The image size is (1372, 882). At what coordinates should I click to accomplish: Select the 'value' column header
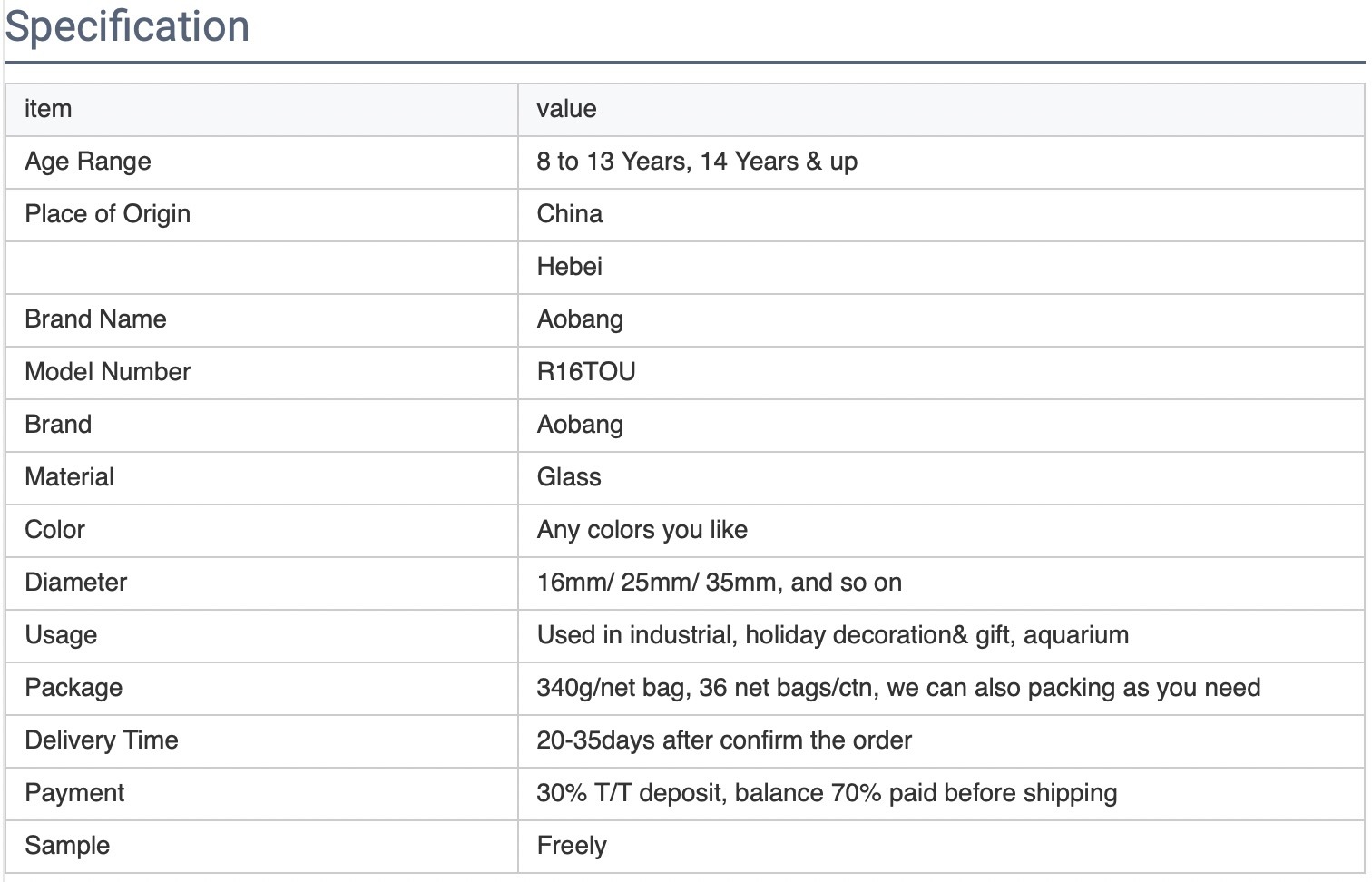click(941, 110)
